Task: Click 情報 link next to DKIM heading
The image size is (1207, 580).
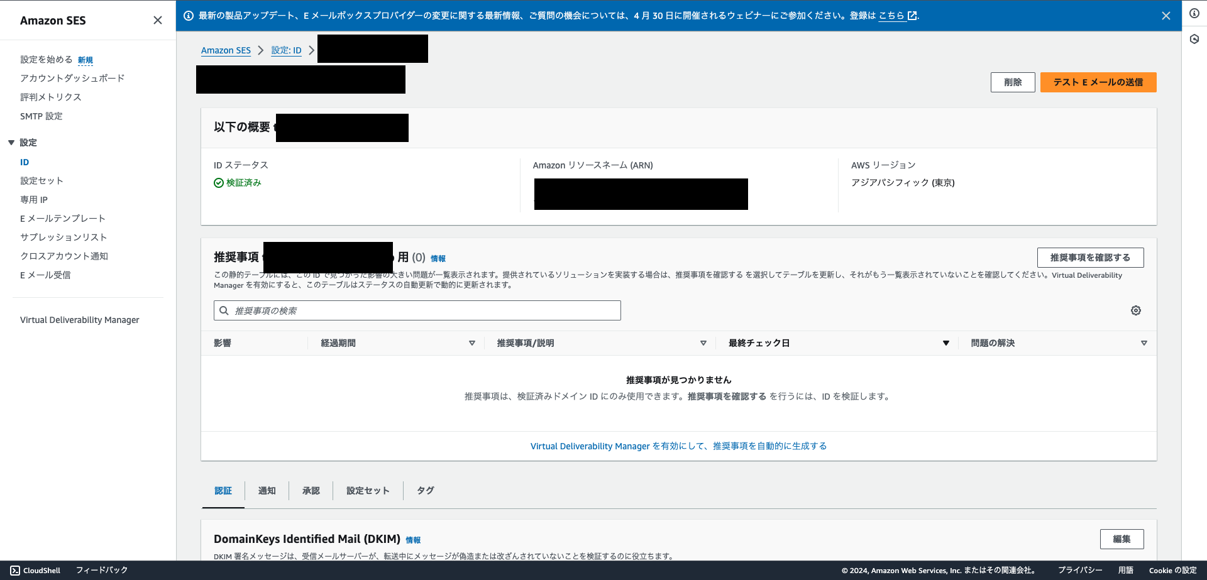Action: coord(413,540)
